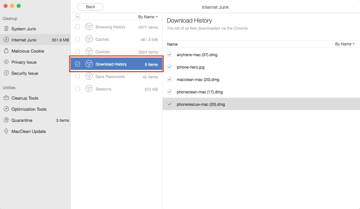The image size is (360, 209).
Task: Click the Optimization Tools gauge icon
Action: point(6,109)
